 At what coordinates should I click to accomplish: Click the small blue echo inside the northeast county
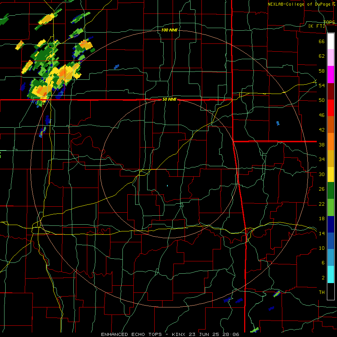[278, 123]
